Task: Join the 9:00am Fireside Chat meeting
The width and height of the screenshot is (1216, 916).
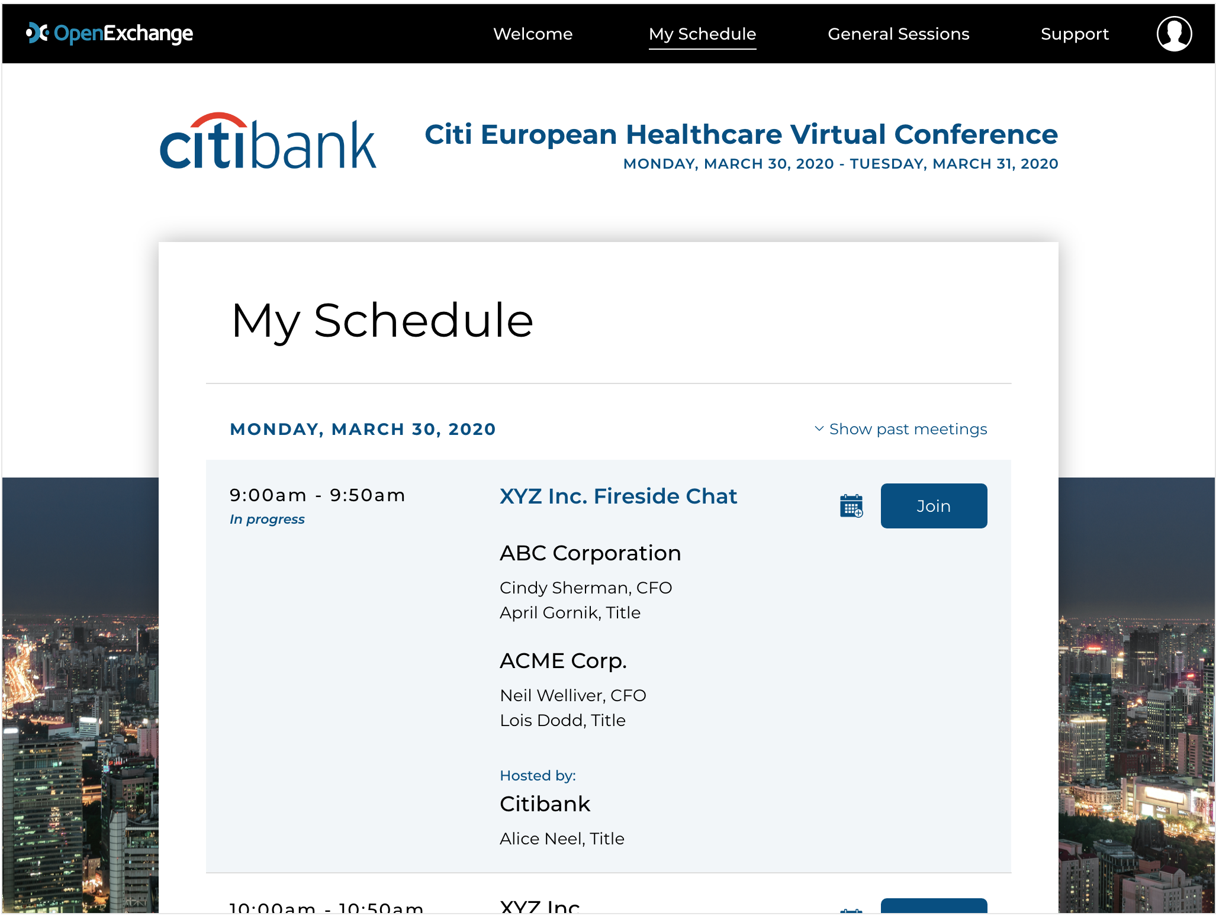Action: pos(934,506)
